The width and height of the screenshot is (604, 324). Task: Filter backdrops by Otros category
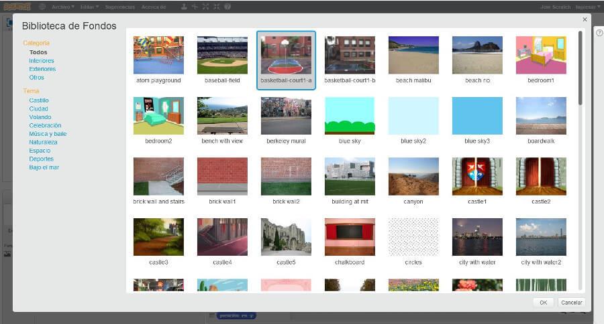coord(37,77)
